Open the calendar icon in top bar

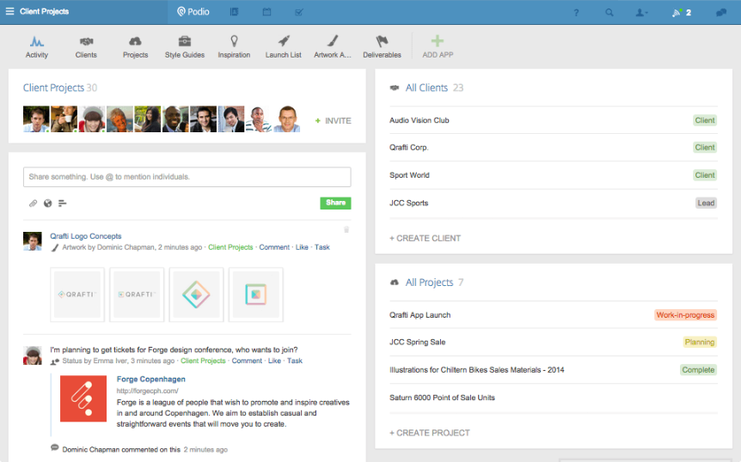click(267, 12)
